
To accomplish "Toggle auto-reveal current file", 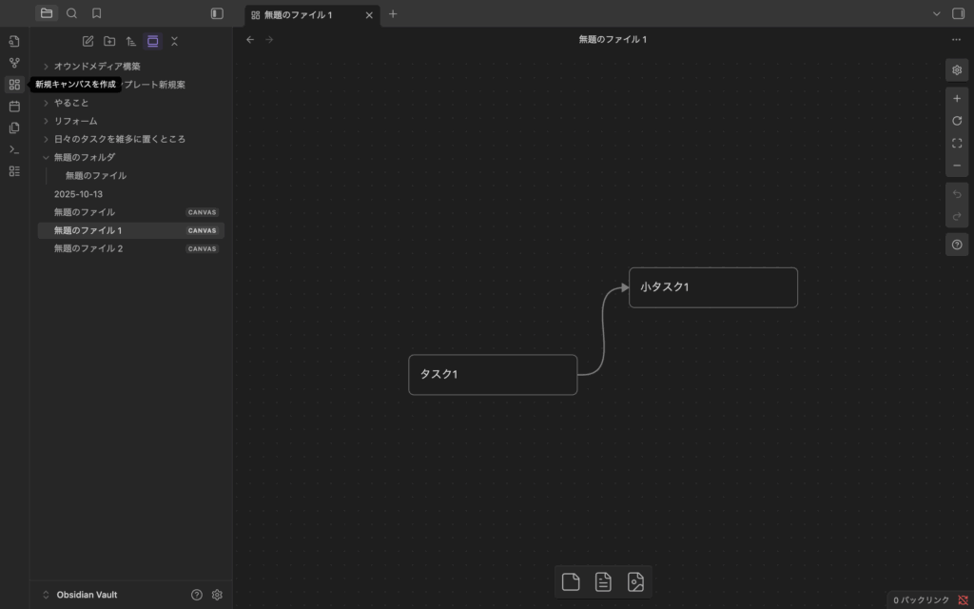I will click(152, 41).
